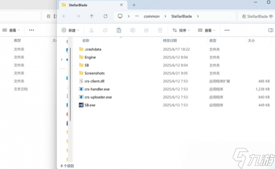This screenshot has width=275, height=169.
Task: Add a new Explorer tab
Action: point(134,5)
